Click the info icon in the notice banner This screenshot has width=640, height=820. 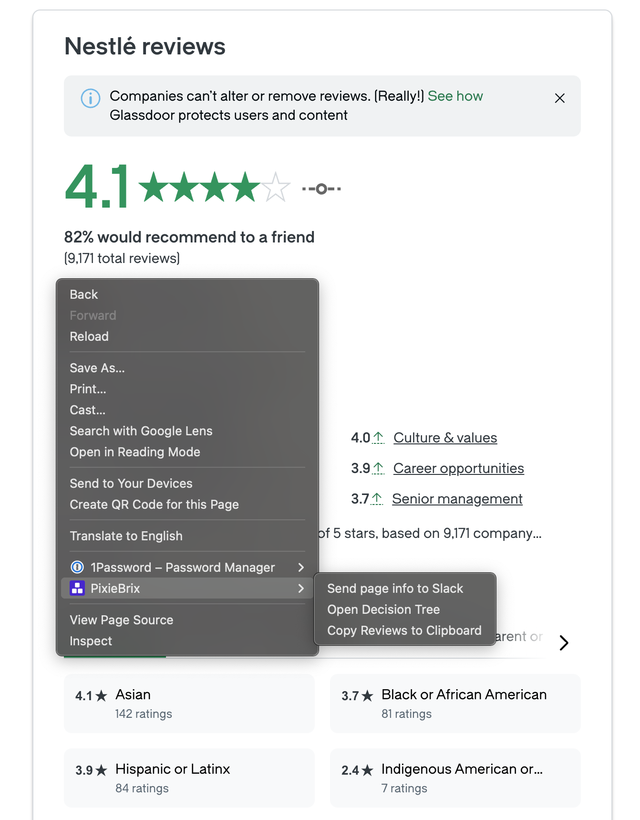click(91, 98)
